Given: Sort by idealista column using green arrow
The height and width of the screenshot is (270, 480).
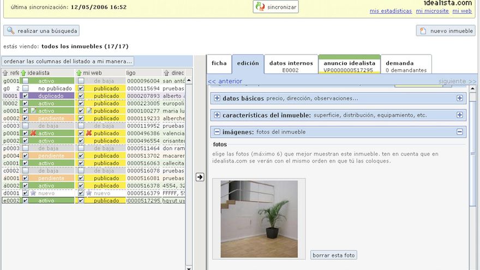Looking at the screenshot, I should coord(23,73).
